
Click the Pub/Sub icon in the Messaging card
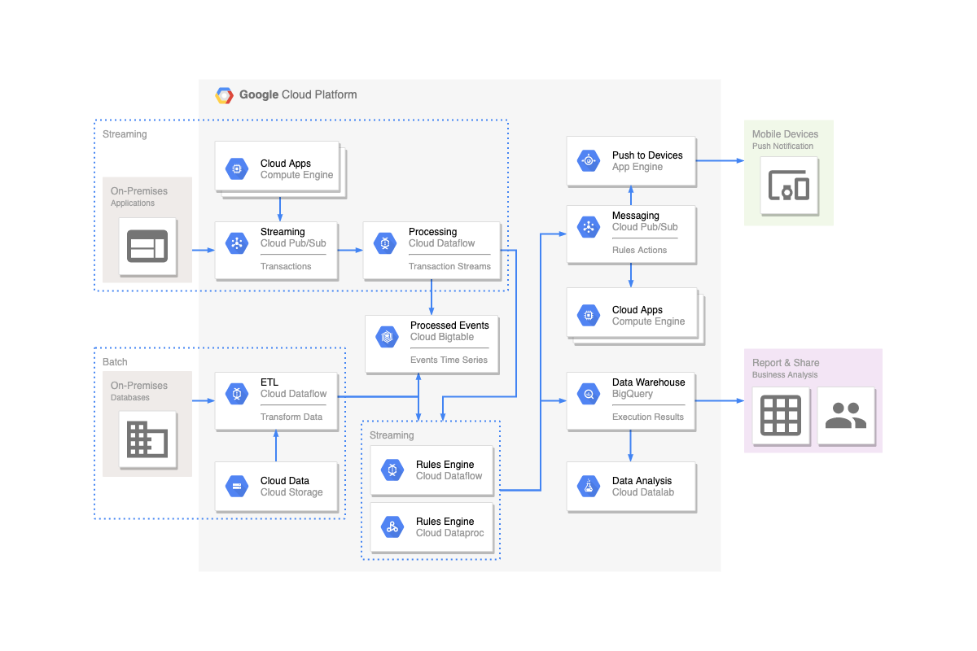coord(589,227)
